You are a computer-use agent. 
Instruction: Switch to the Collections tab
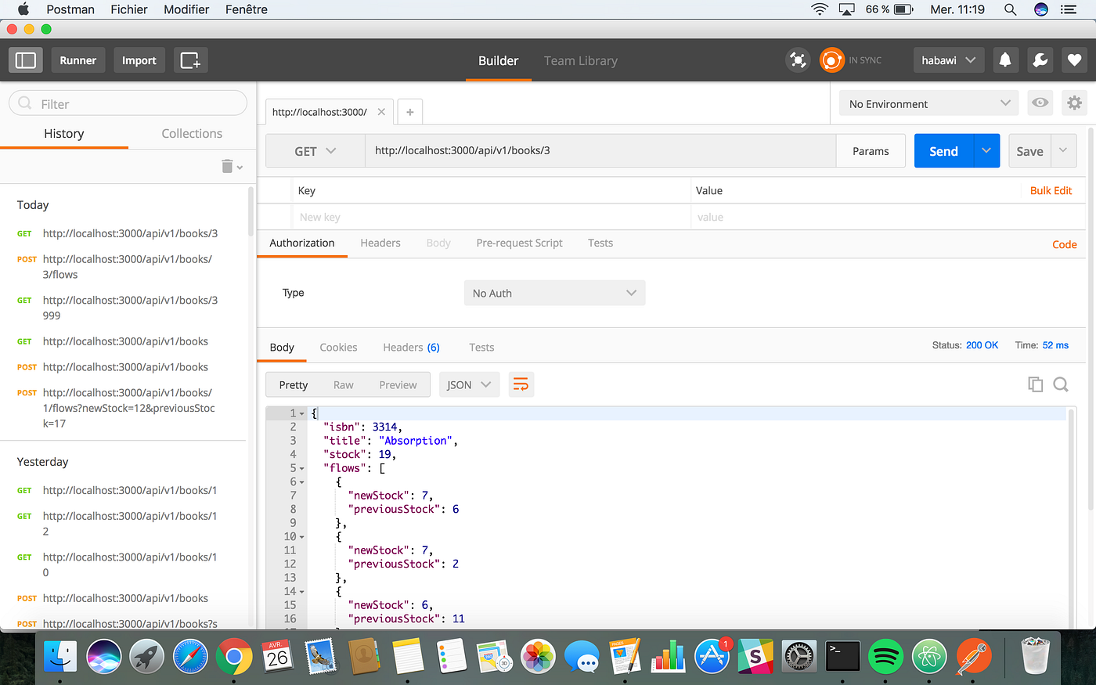point(191,133)
